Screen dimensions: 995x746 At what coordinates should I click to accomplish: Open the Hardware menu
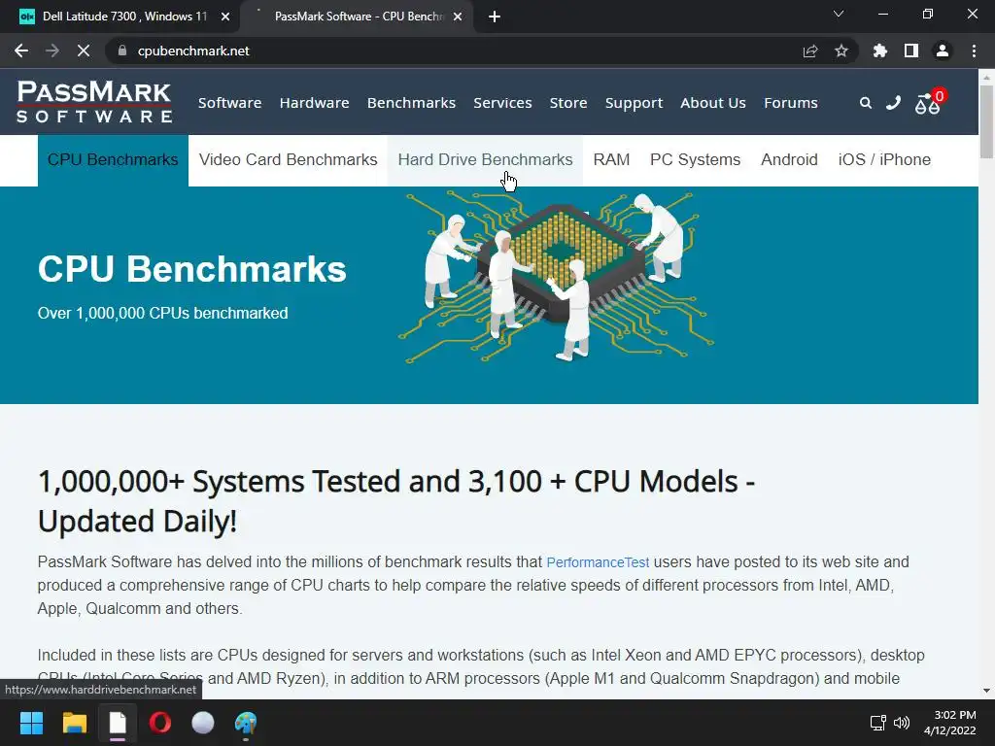(x=314, y=103)
